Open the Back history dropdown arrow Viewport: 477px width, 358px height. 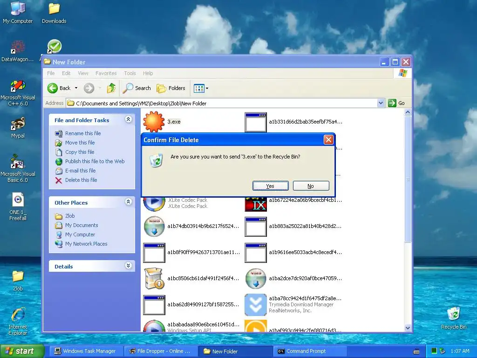pos(76,88)
